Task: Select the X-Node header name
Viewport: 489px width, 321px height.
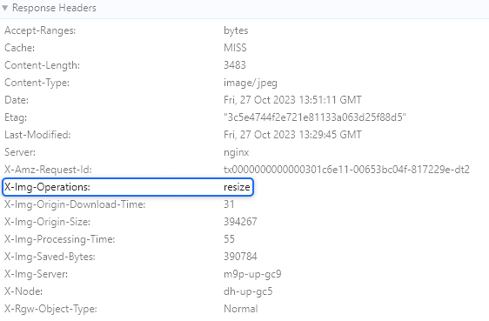Action: [x=23, y=291]
